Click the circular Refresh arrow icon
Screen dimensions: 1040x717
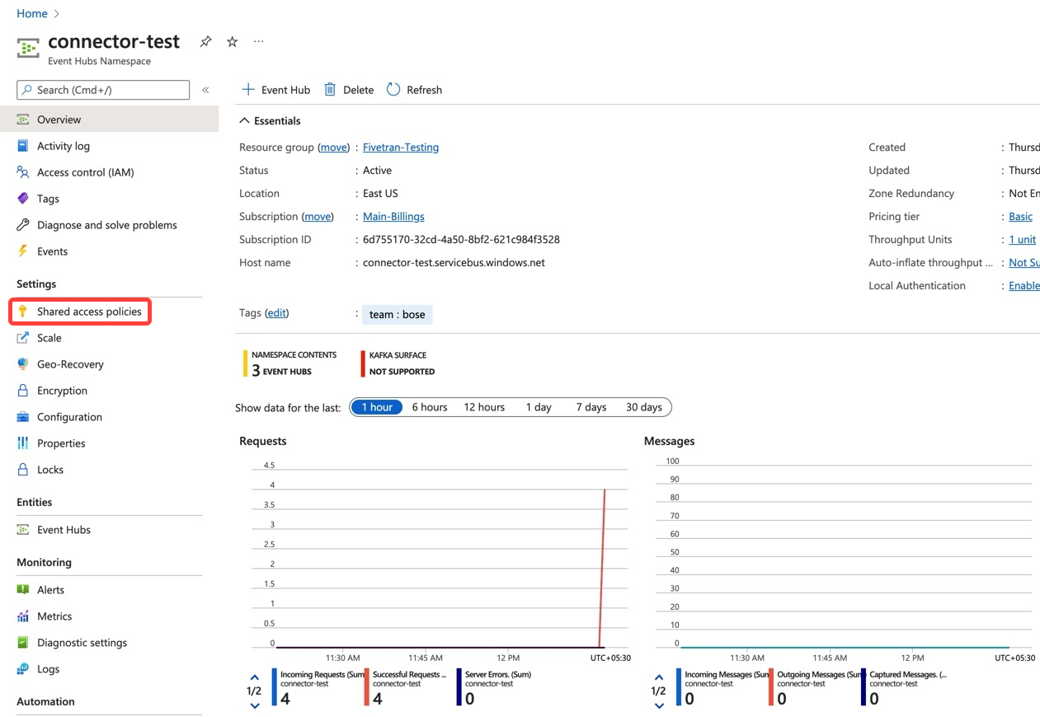point(393,89)
